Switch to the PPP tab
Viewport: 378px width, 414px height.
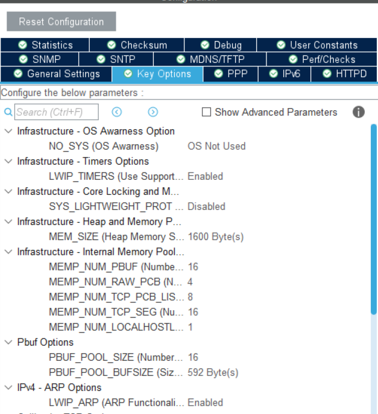tap(230, 74)
